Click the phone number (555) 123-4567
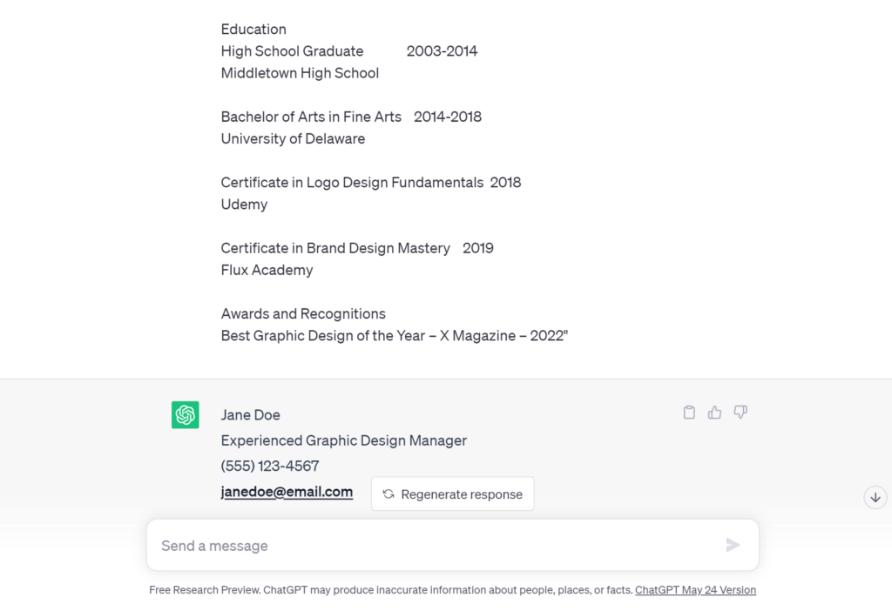892x611 pixels. [270, 466]
